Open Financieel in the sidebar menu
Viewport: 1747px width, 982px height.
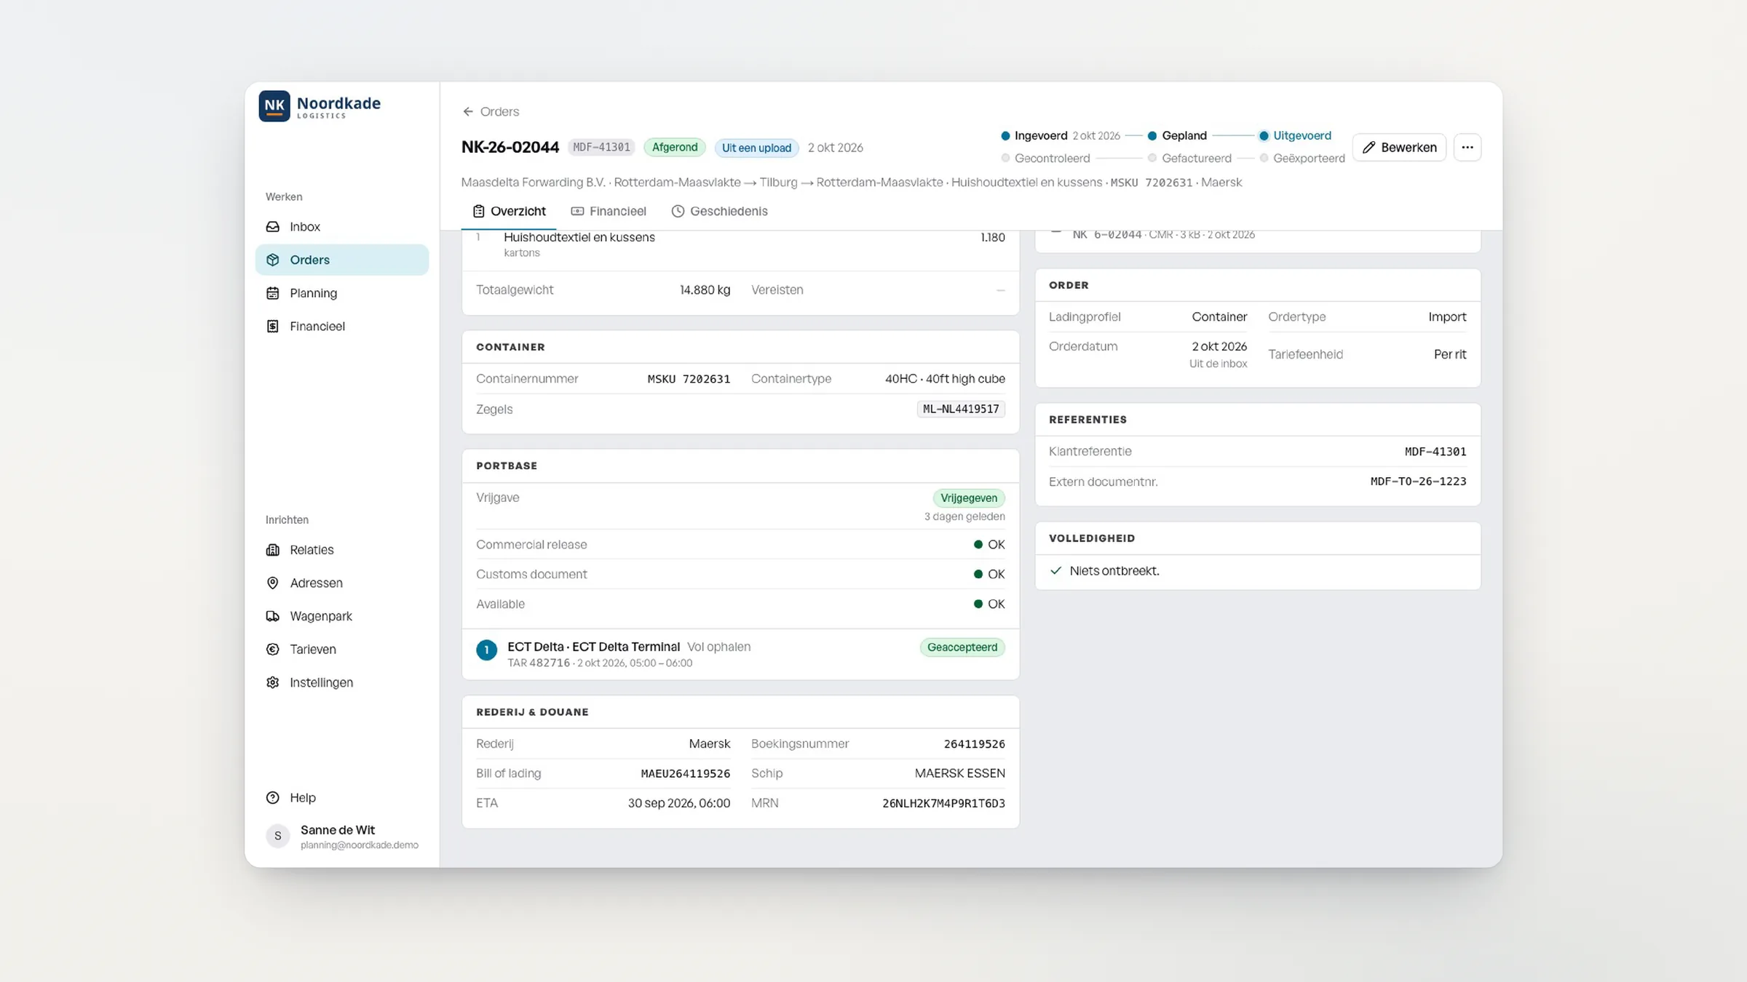pos(342,327)
